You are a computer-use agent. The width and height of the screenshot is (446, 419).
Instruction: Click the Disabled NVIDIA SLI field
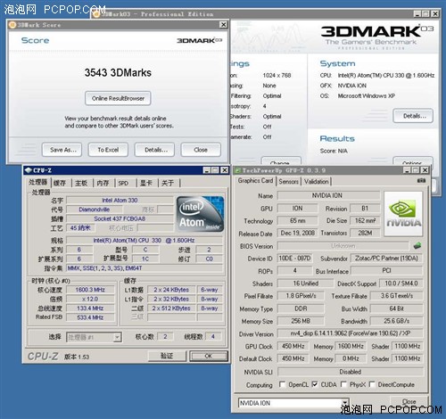click(350, 372)
